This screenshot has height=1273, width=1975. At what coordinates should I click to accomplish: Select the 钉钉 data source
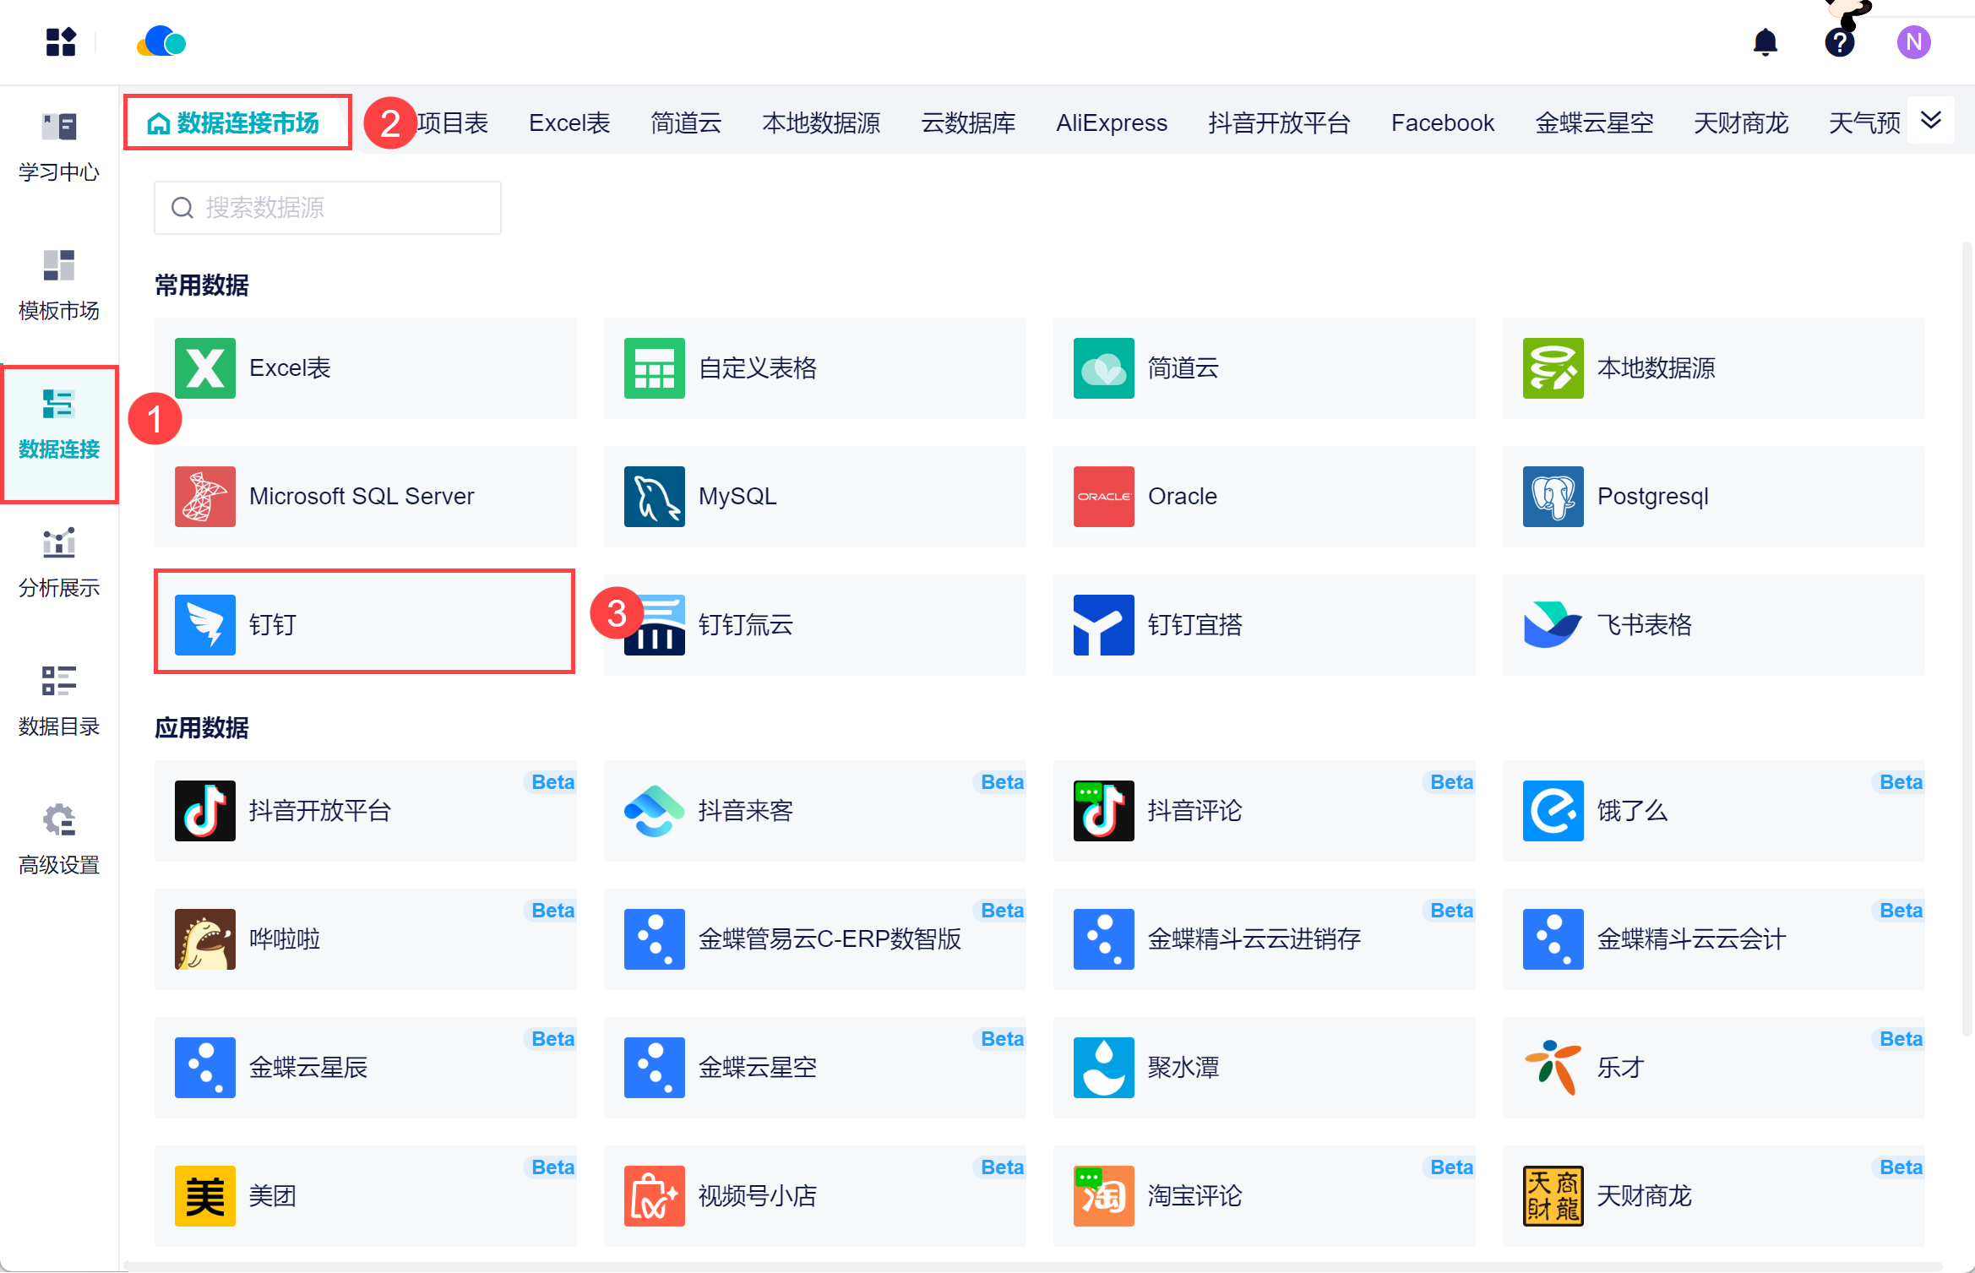364,623
